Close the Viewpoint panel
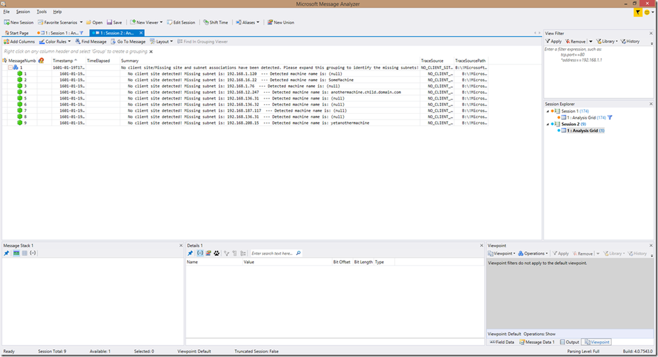The image size is (658, 357). click(651, 246)
